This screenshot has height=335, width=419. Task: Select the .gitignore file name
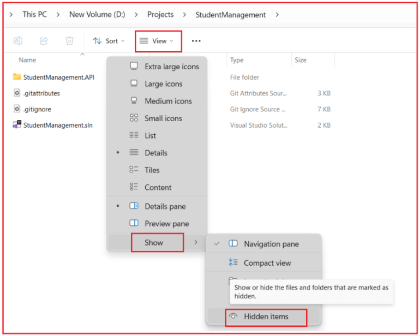[37, 109]
